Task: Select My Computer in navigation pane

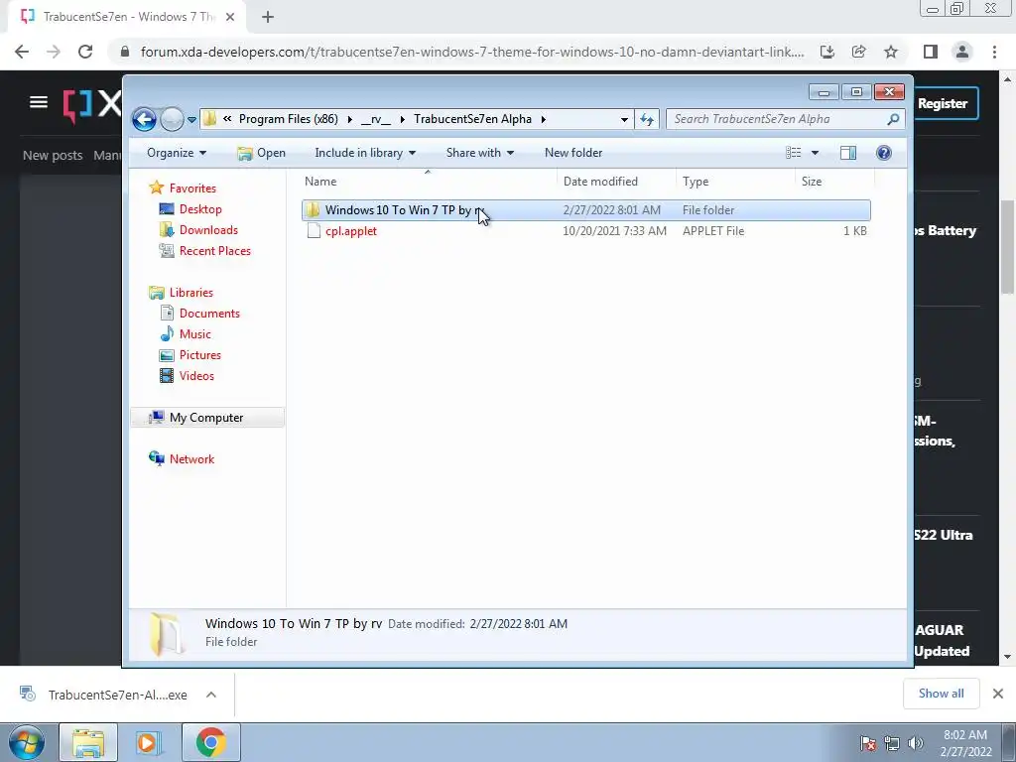Action: click(207, 418)
